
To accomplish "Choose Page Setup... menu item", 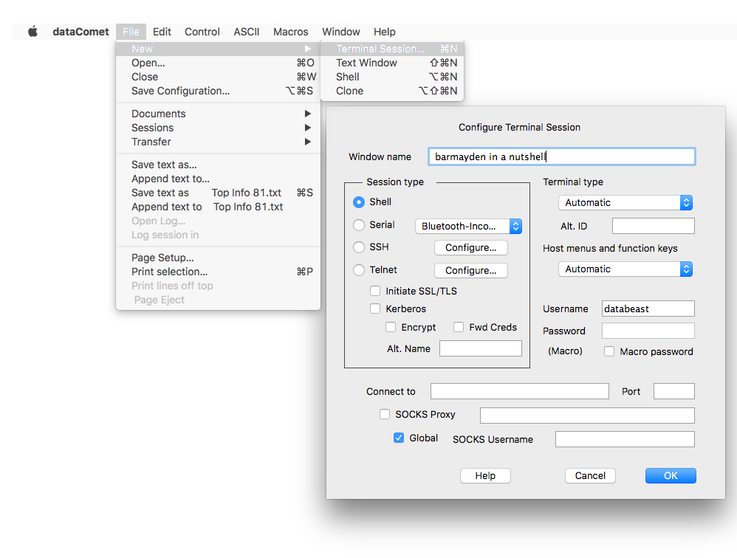I will pos(218,258).
